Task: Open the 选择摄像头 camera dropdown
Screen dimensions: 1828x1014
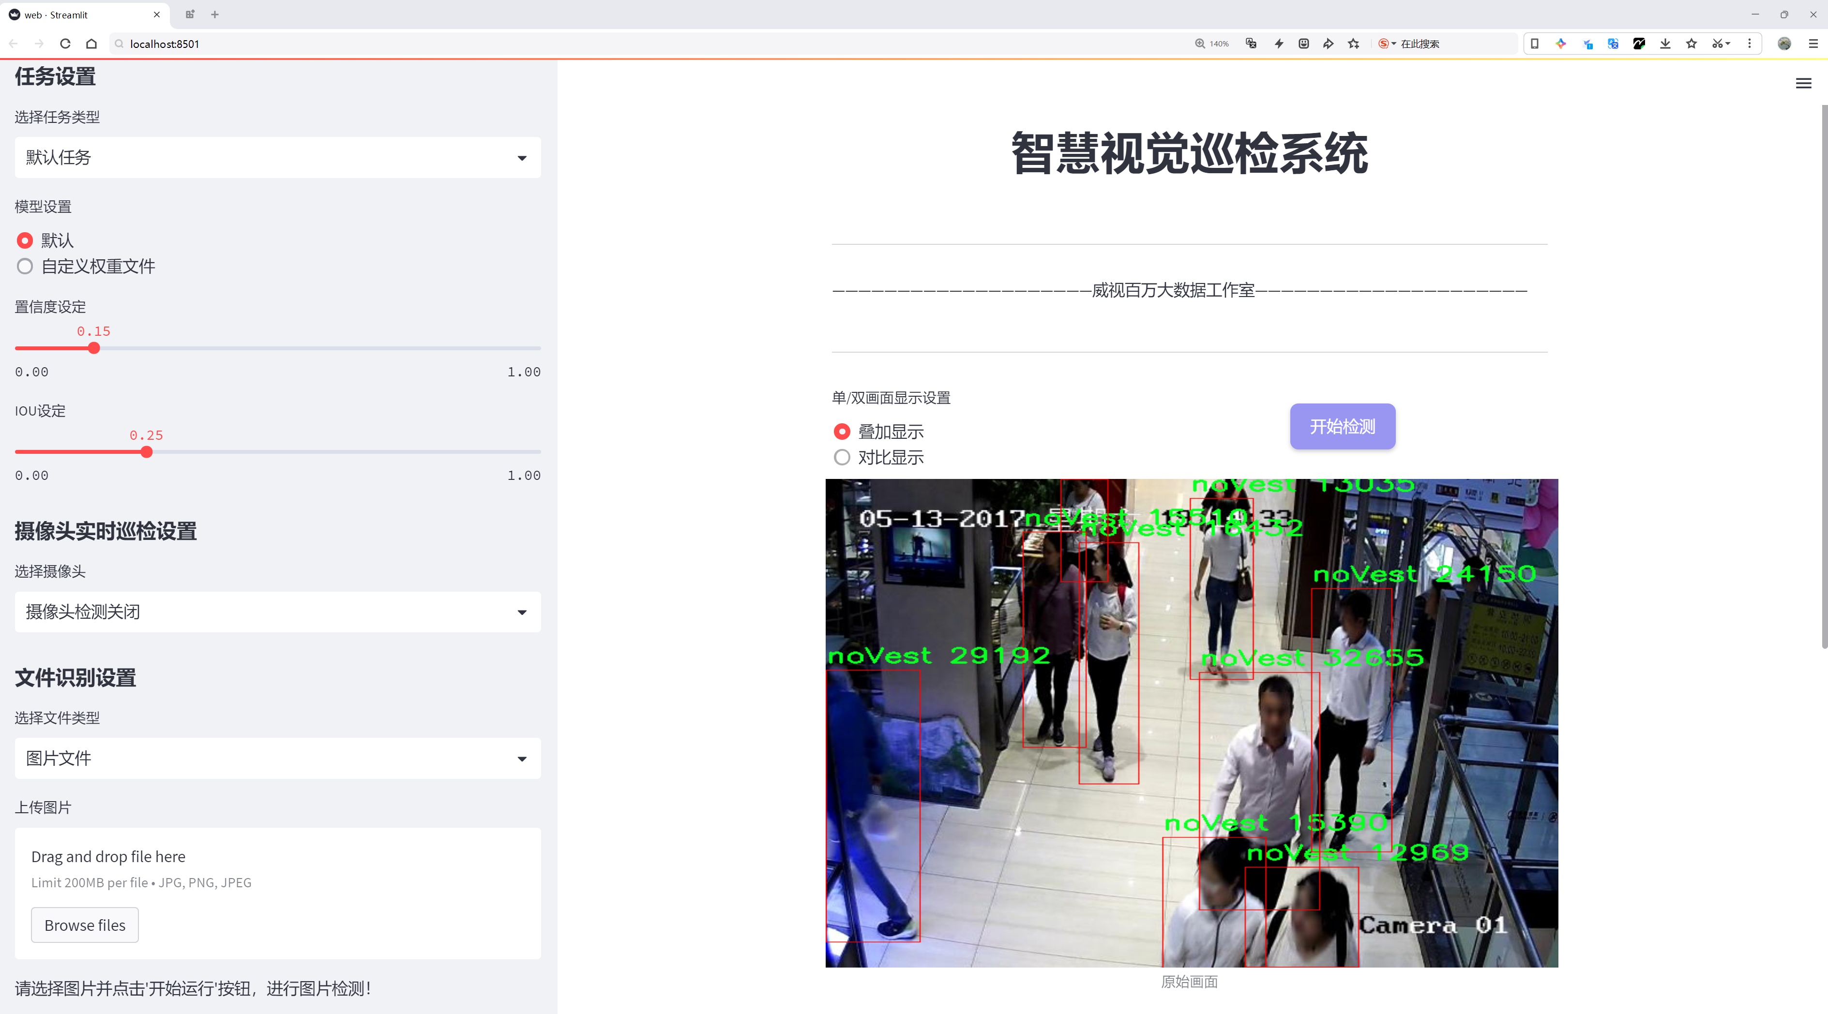Action: pos(277,612)
